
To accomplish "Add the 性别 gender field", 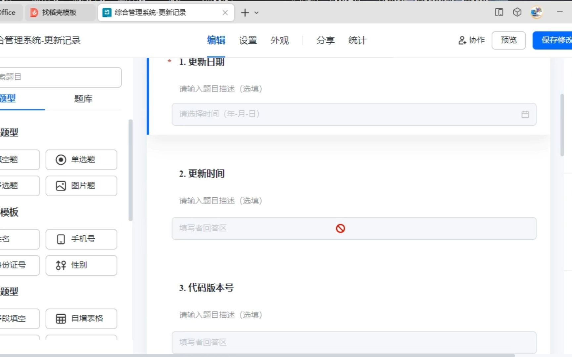I will pos(81,265).
